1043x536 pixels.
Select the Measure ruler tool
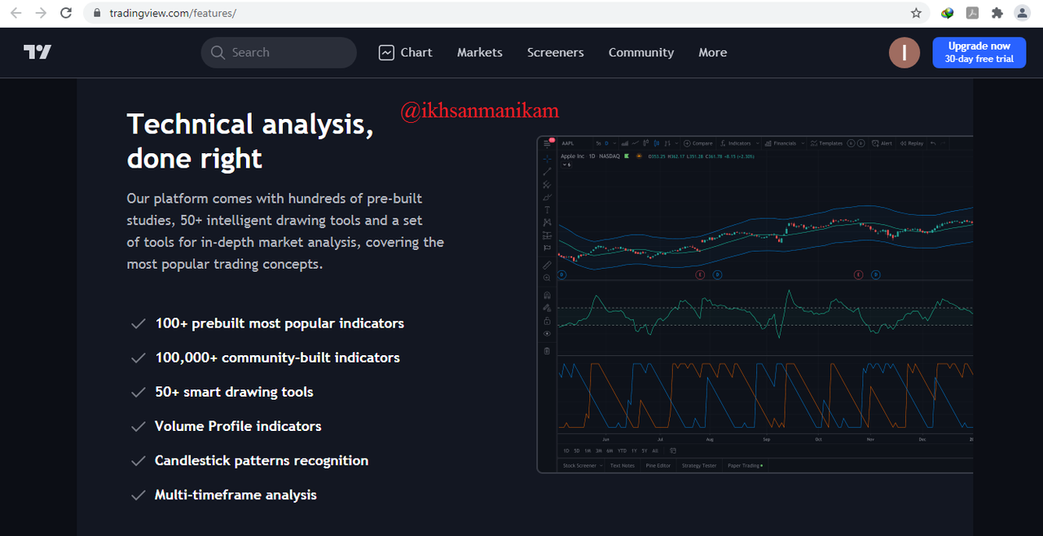coord(547,266)
